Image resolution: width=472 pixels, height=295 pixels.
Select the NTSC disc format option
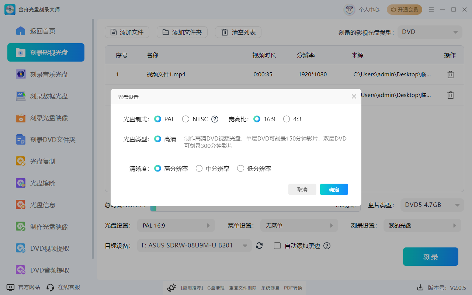point(185,119)
